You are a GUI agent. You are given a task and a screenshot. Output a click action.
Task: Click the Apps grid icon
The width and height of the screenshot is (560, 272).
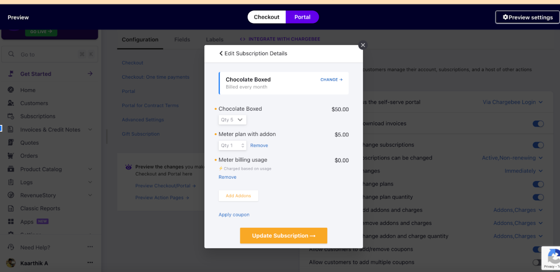[11, 222]
